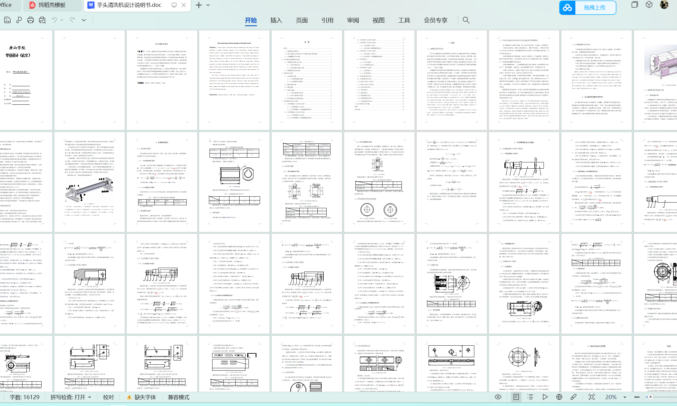Click the fit-to-page full screen icon
Image resolution: width=677 pixels, height=406 pixels.
(x=591, y=397)
